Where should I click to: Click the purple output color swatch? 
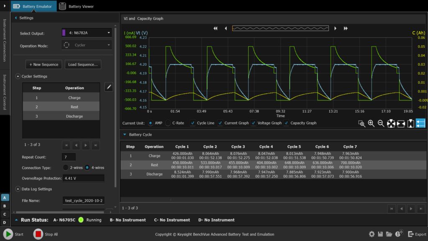tap(64, 33)
